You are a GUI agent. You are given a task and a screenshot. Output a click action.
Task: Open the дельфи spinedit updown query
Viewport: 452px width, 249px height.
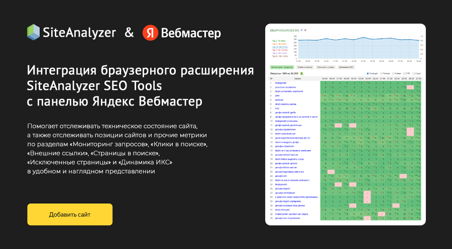click(286, 164)
